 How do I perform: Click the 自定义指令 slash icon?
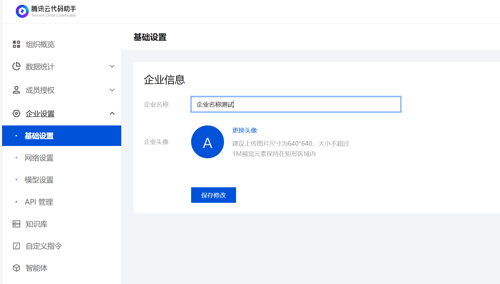coord(16,246)
